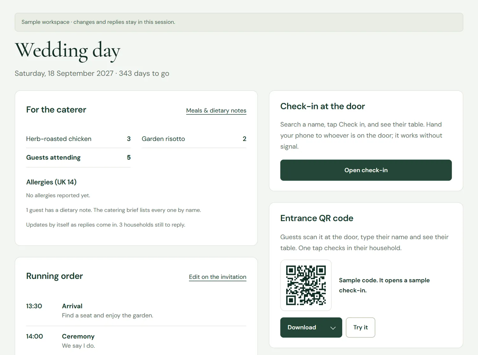
Task: Click the entrance QR code image
Action: click(306, 285)
